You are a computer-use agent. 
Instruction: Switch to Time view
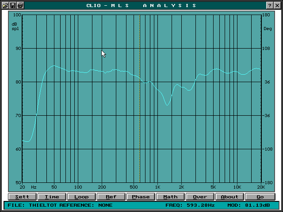pyautogui.click(x=52, y=197)
